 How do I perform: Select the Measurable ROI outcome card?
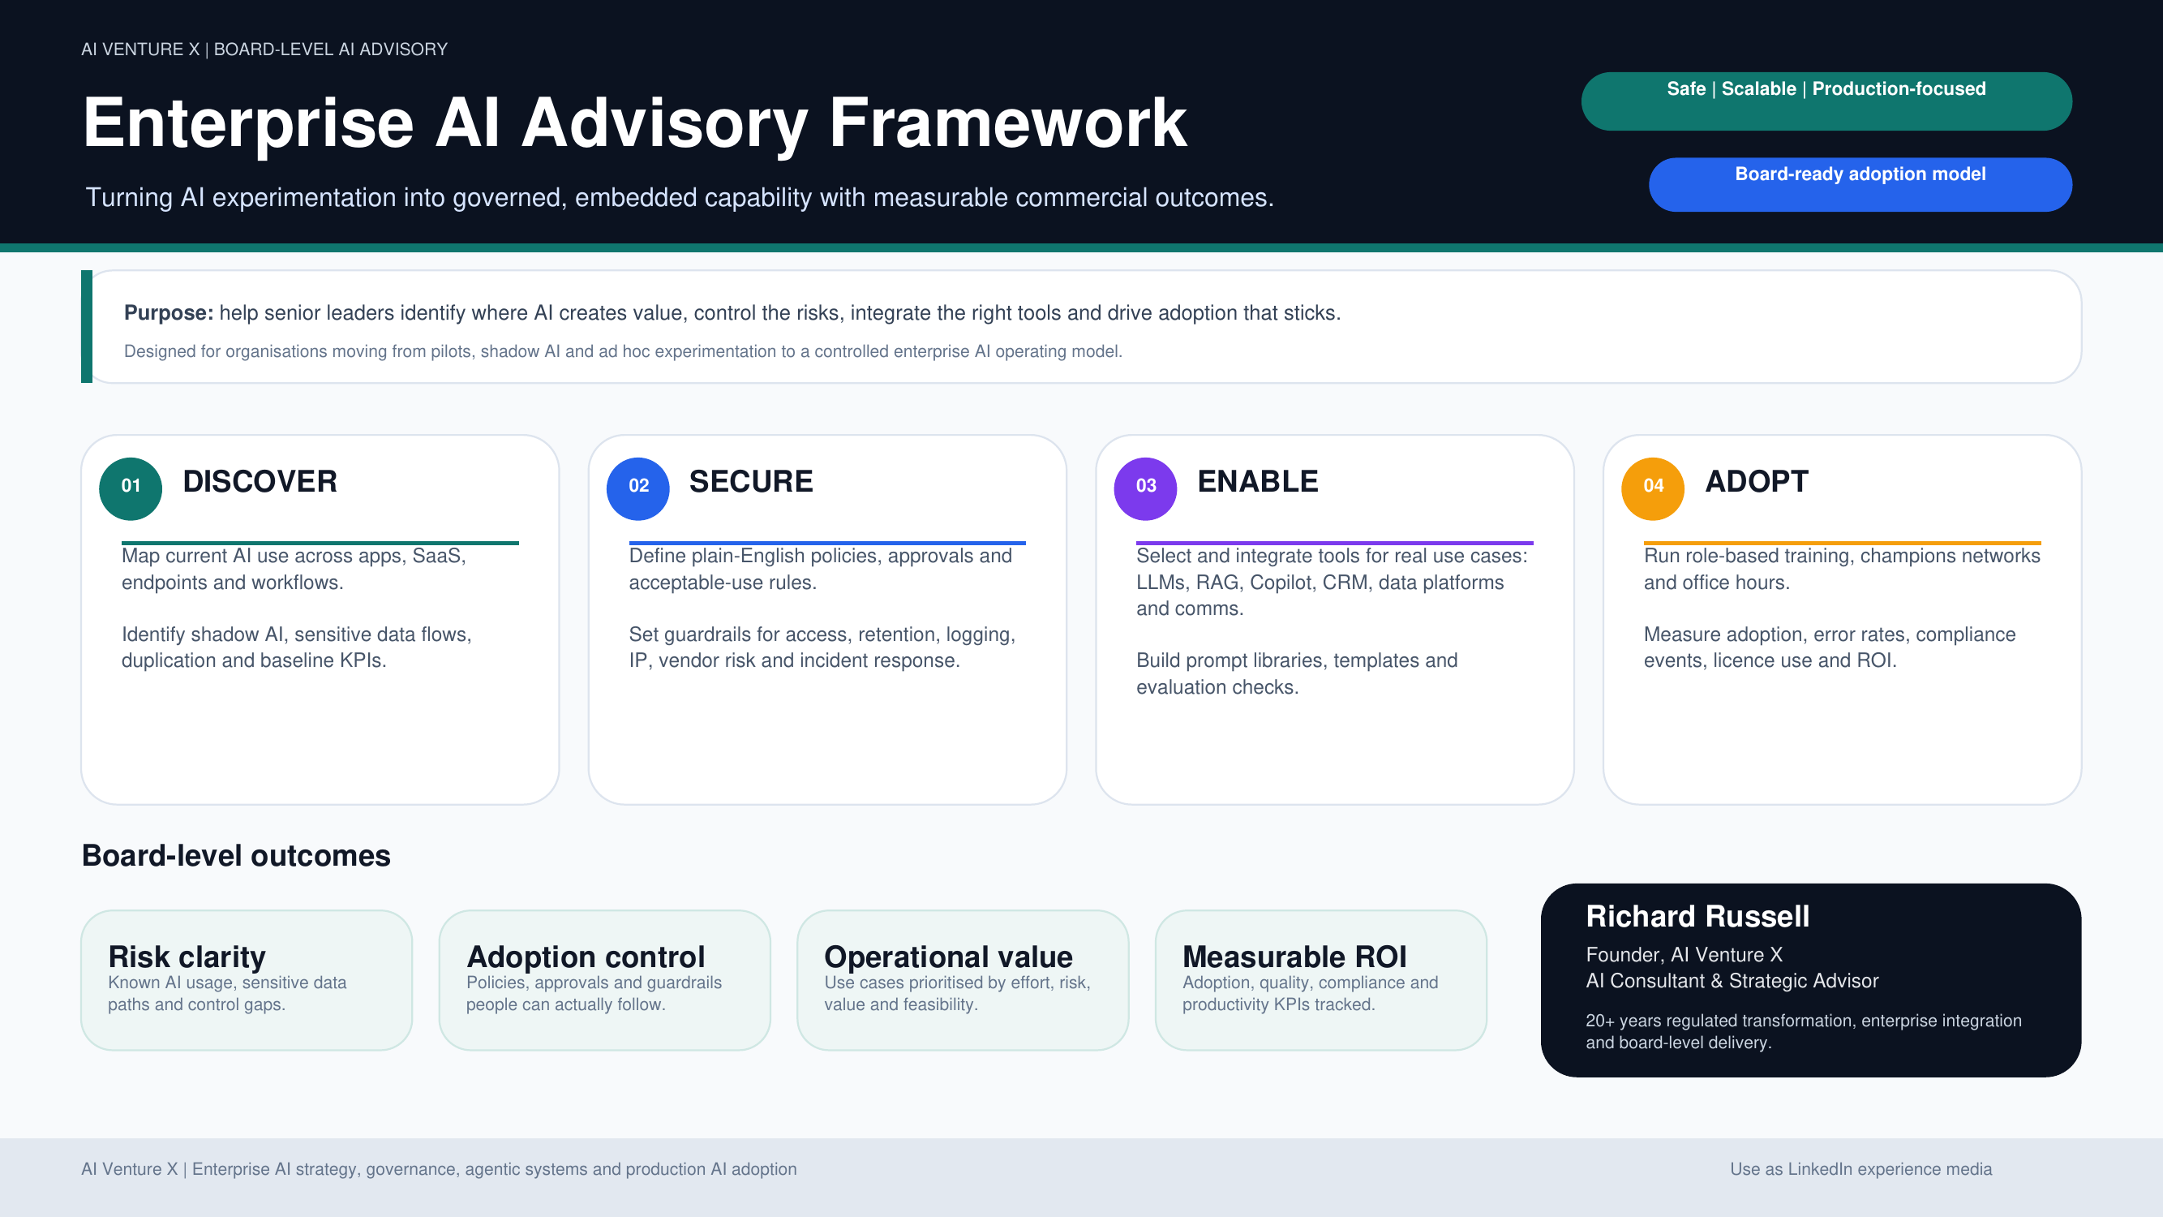1321,980
